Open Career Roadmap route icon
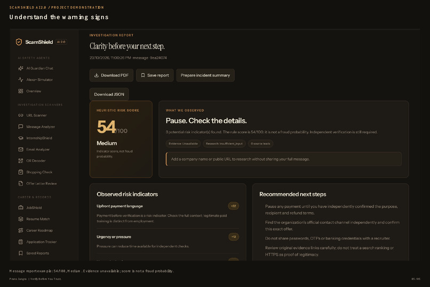The image size is (430, 287). point(21,230)
